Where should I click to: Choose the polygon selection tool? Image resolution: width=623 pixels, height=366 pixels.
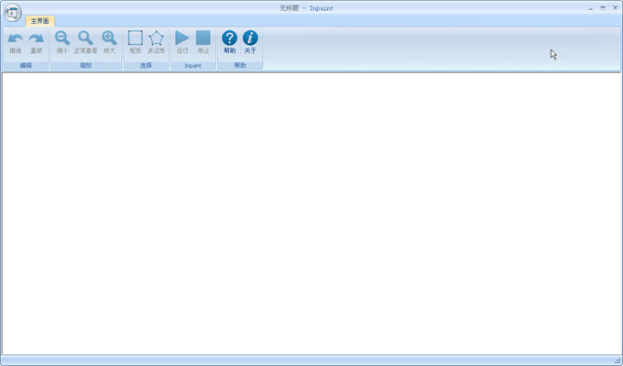tap(156, 38)
